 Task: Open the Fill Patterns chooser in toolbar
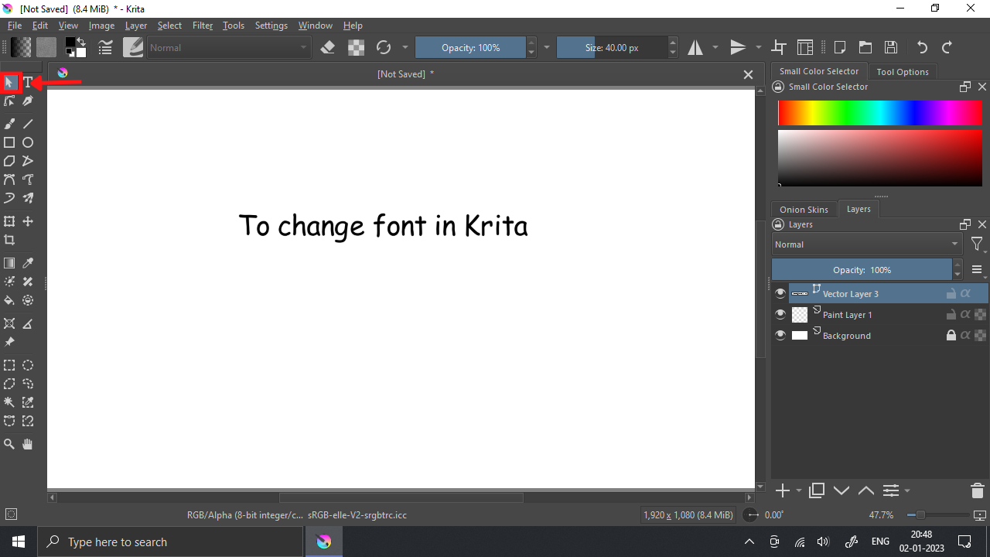coord(46,47)
